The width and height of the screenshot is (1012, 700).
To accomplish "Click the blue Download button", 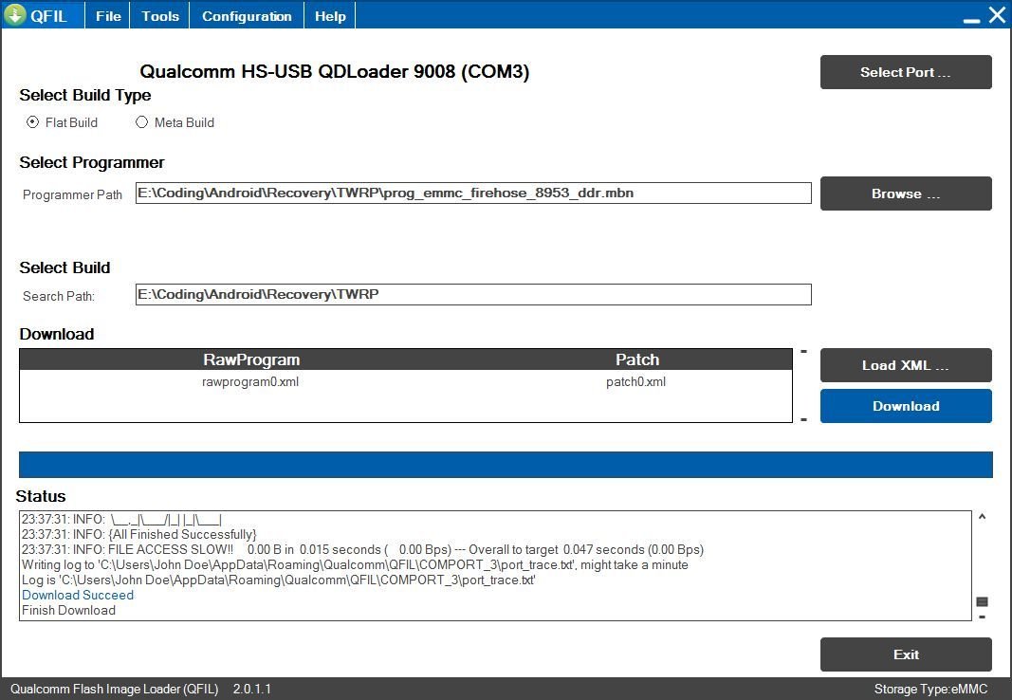I will click(906, 406).
